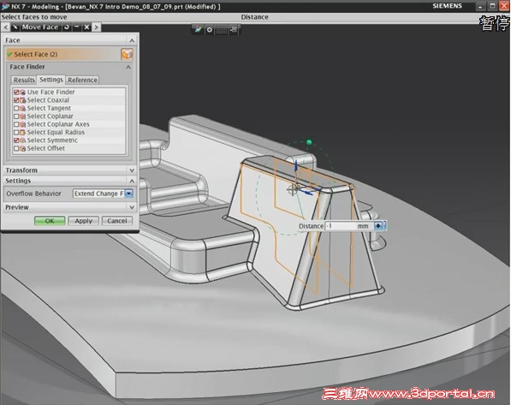
Task: Click the circle target icon in floating toolbar
Action: click(x=210, y=30)
